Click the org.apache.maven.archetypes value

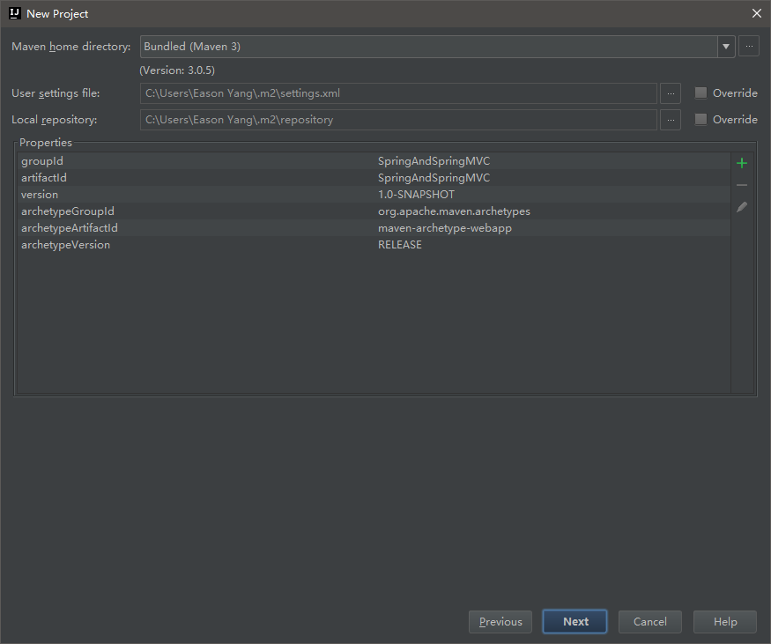(x=454, y=211)
